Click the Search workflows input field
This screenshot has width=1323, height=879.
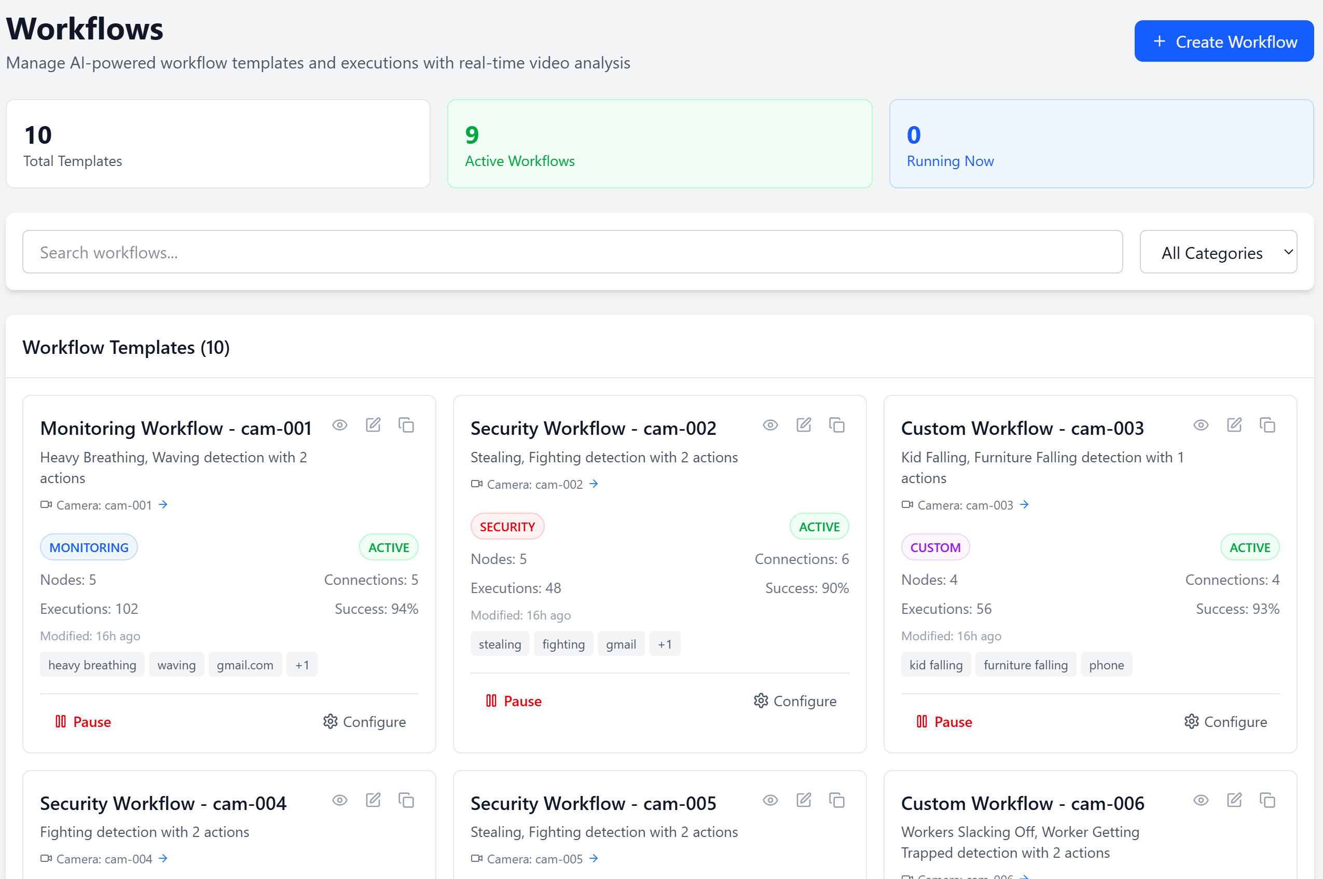[x=572, y=252]
